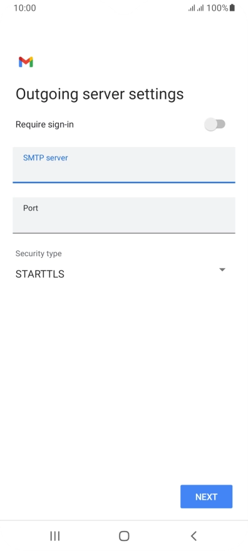The height and width of the screenshot is (551, 248).
Task: Select the STARTTLS security type value
Action: [39, 274]
